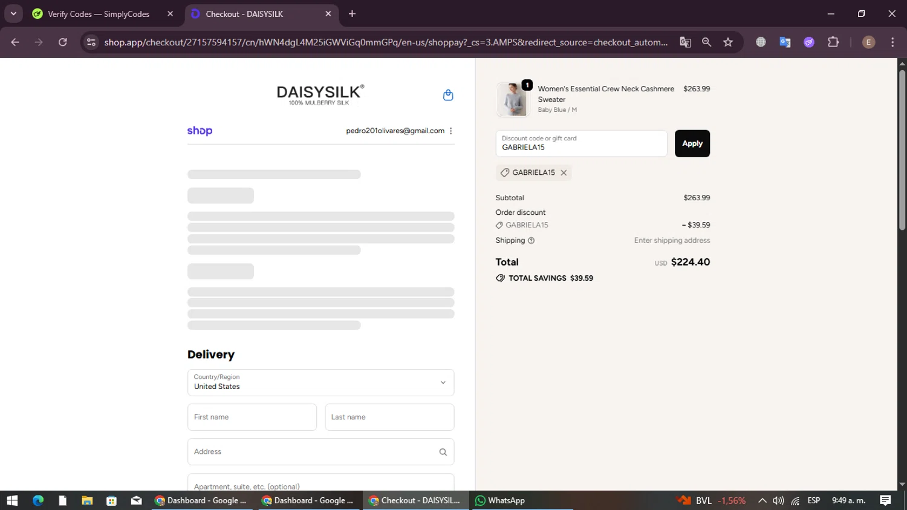Open the zoom magnifier icon in address bar

pyautogui.click(x=706, y=42)
